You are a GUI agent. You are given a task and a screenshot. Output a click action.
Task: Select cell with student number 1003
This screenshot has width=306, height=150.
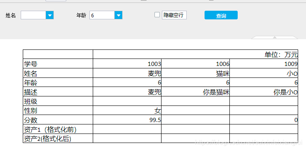coord(127,63)
